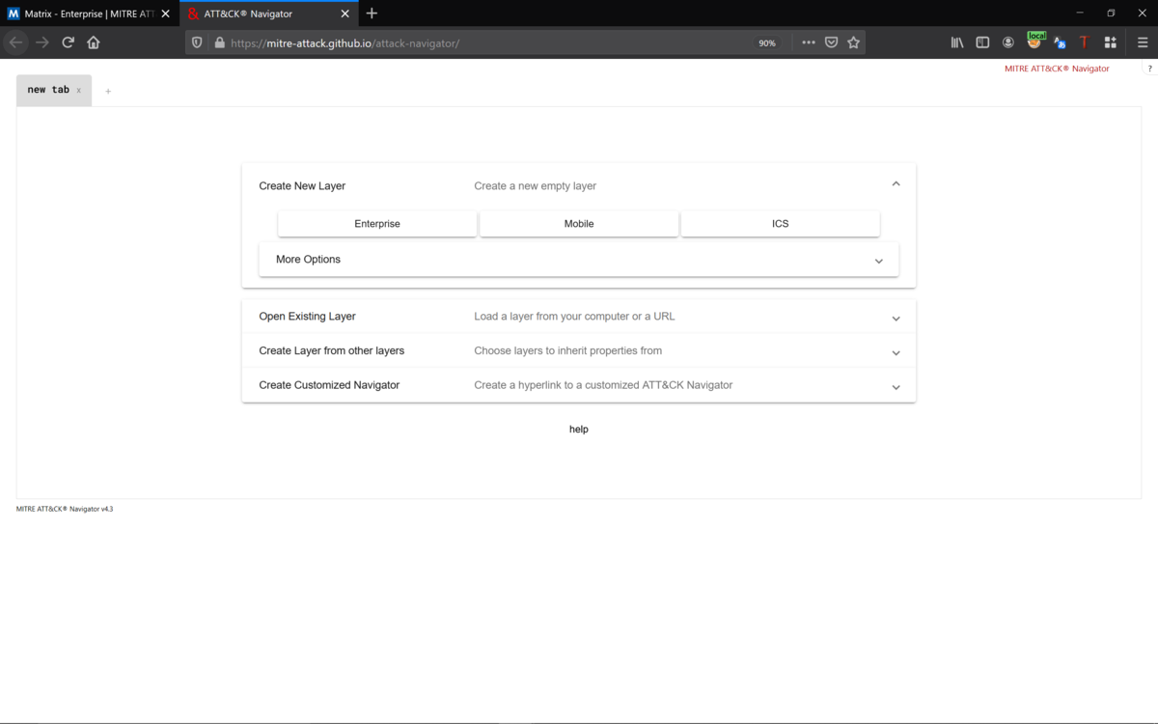This screenshot has height=724, width=1158.
Task: Click the 'Create New Layer' heading
Action: click(x=302, y=186)
